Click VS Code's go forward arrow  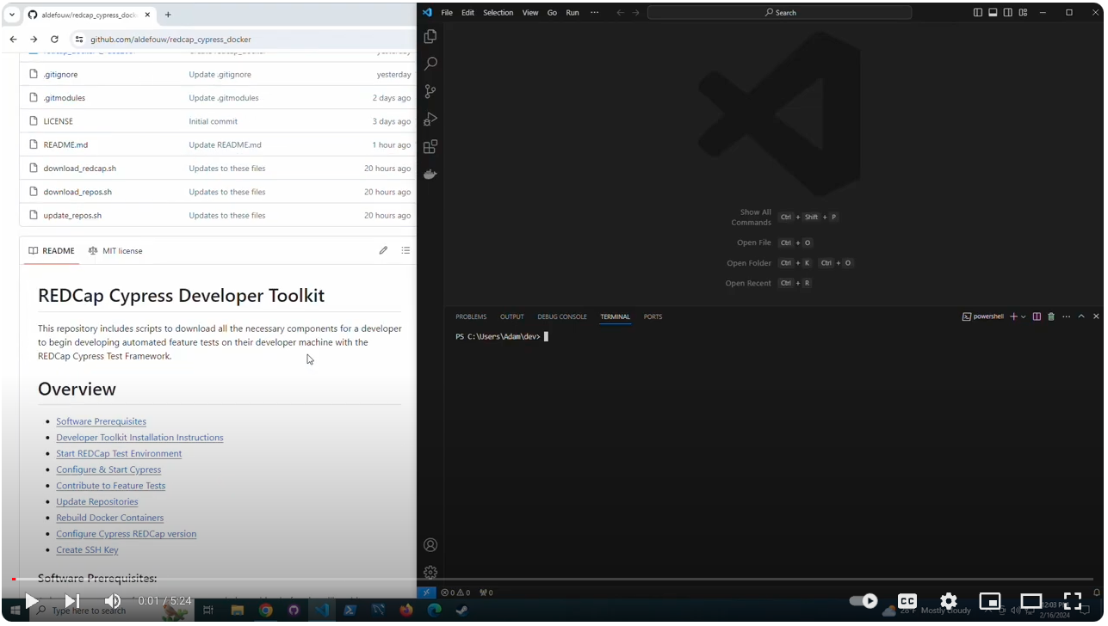[636, 13]
